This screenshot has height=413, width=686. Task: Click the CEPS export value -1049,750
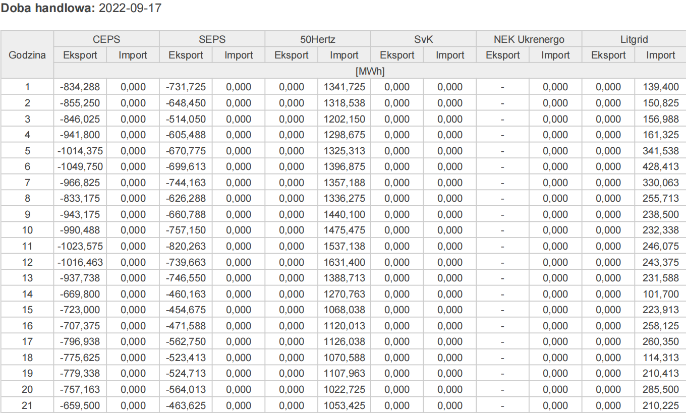[x=80, y=167]
